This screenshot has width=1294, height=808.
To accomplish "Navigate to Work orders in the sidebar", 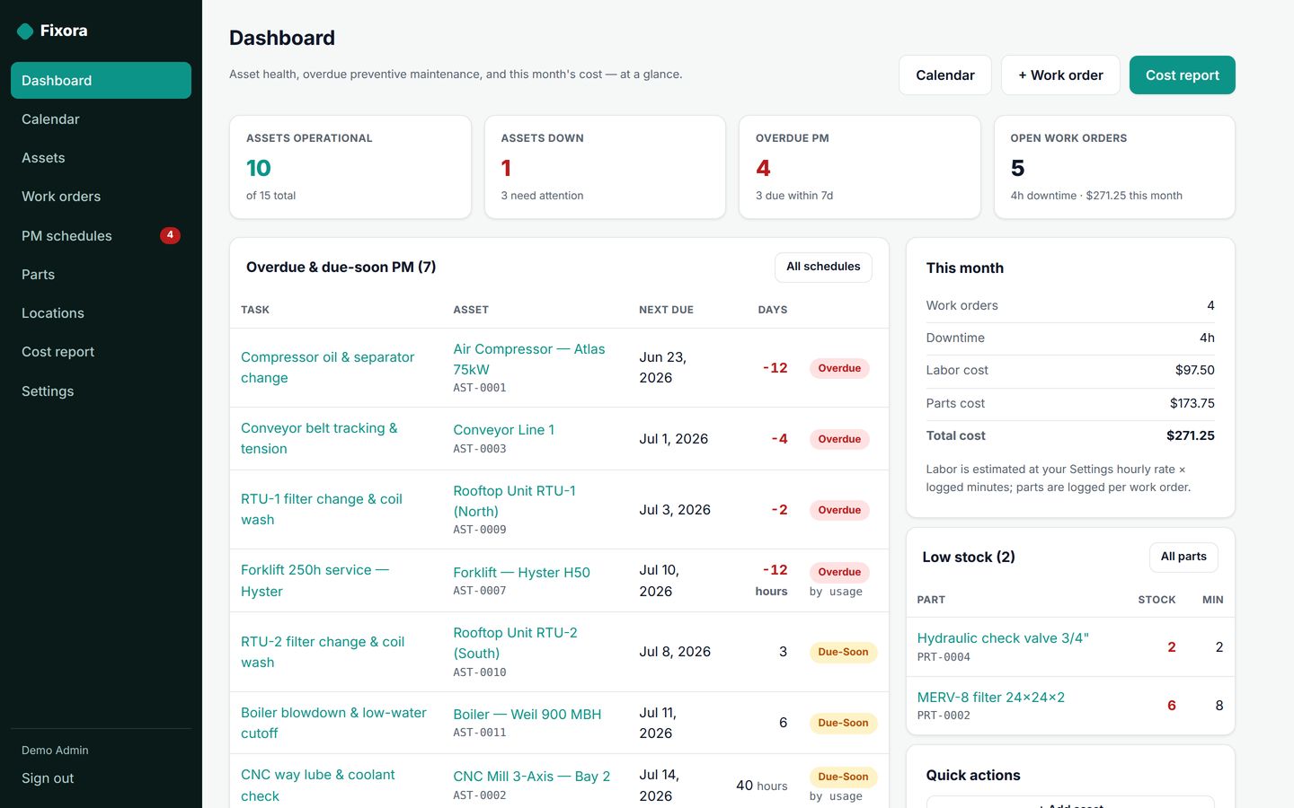I will [101, 196].
